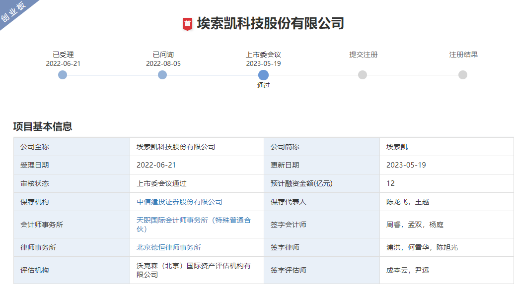Click the 项目基本信息 section heading
This screenshot has width=515, height=285.
(x=43, y=126)
